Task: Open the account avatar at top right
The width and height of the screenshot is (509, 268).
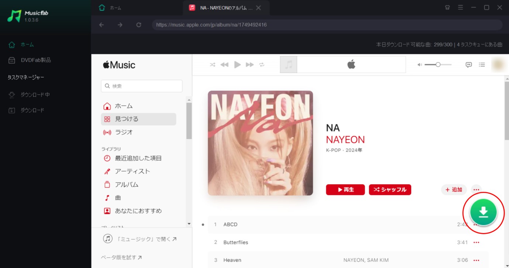Action: click(x=498, y=65)
